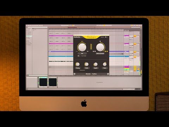169x127 pixels.
Task: Select the blue track header
Action: coord(126,56)
